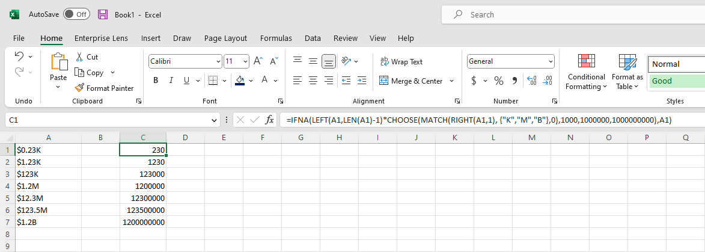Viewport: 705px width, 252px height.
Task: Click the Save floppy disk icon
Action: [x=103, y=14]
